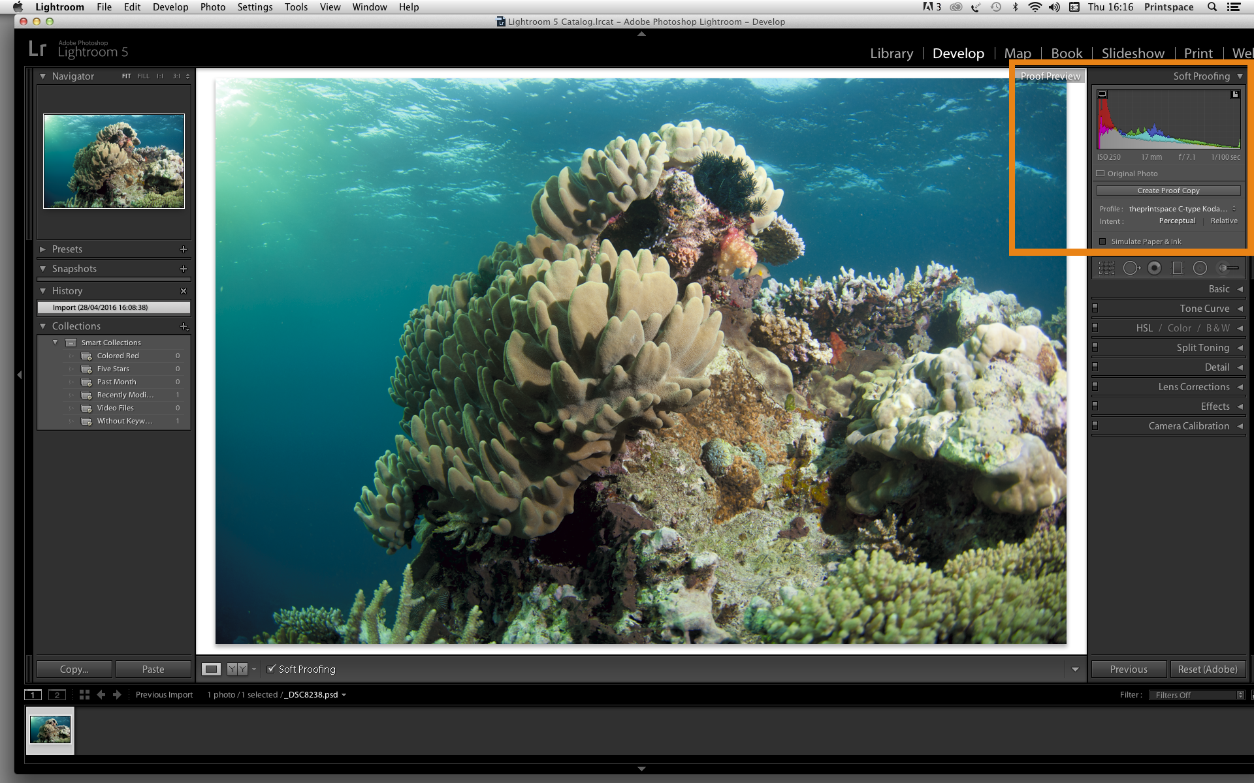Collapse the History panel
This screenshot has height=783, width=1254.
pos(43,290)
